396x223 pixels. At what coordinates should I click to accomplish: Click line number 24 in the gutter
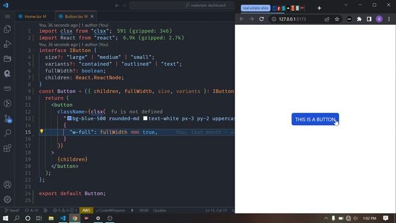point(28,193)
